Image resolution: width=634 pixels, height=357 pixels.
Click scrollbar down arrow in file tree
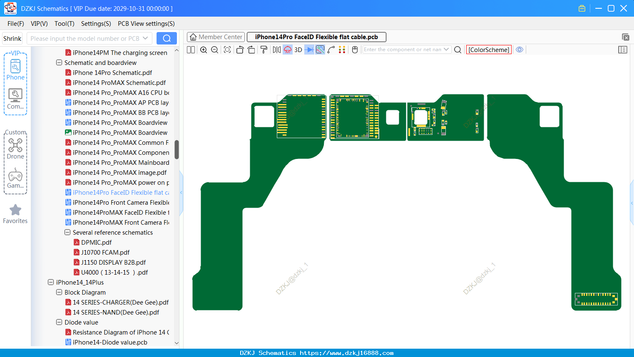coord(177,343)
